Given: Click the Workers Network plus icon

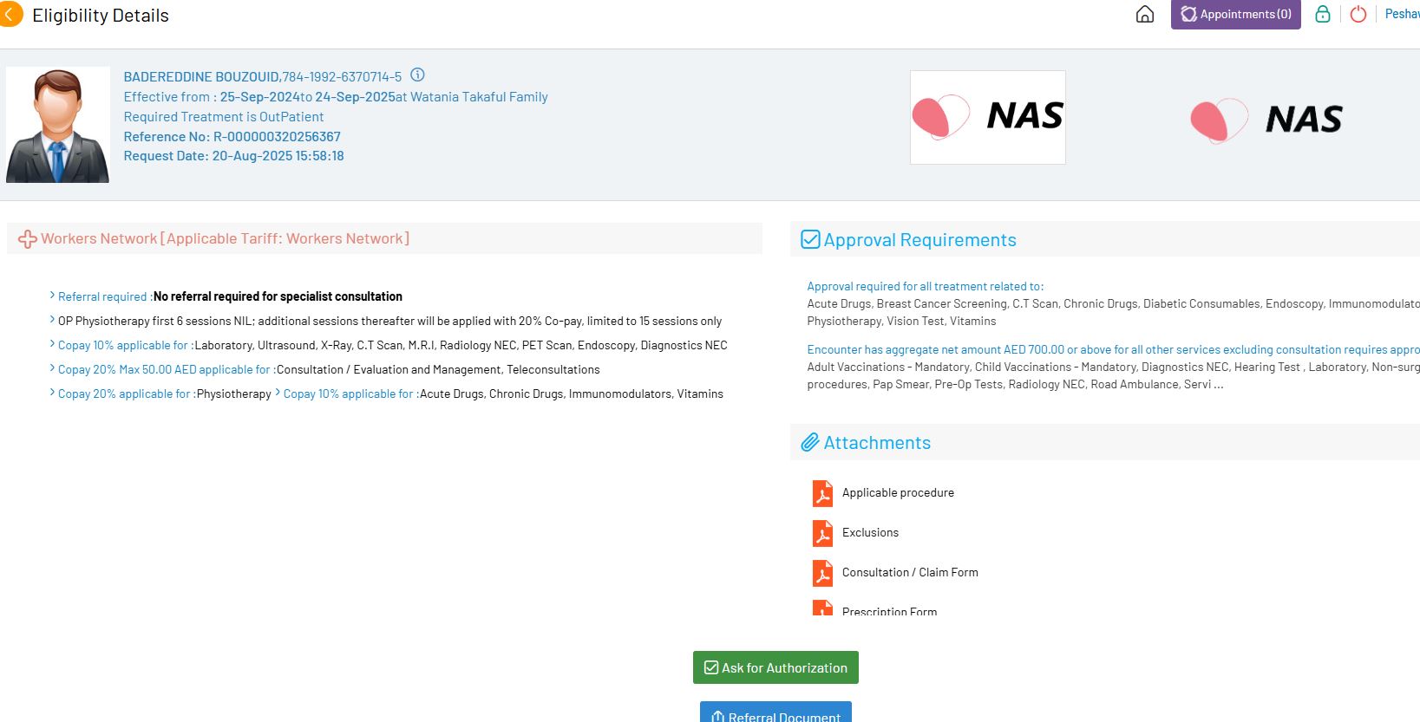Looking at the screenshot, I should 27,239.
